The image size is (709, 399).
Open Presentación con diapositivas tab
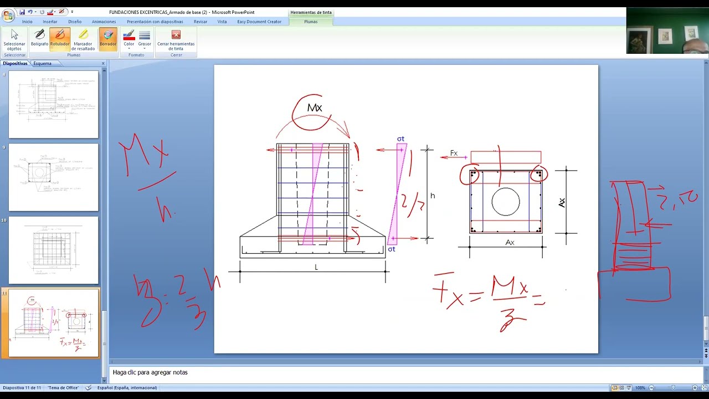pyautogui.click(x=155, y=22)
